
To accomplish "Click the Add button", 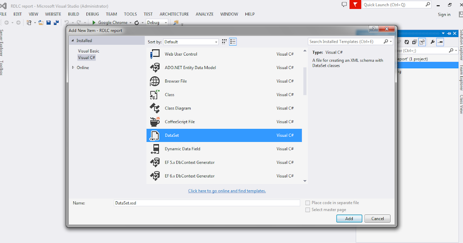I will pos(349,218).
